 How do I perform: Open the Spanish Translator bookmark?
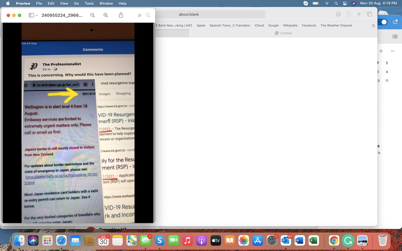[x=230, y=25]
